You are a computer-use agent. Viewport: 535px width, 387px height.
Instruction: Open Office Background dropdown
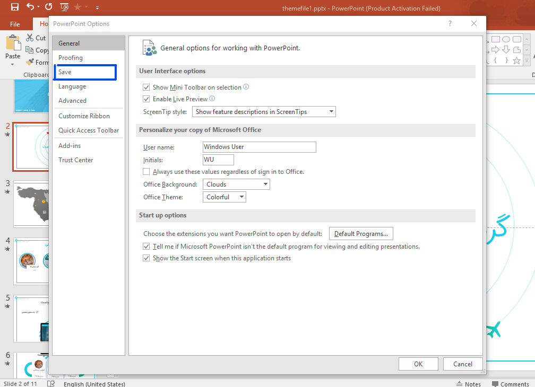pyautogui.click(x=236, y=184)
